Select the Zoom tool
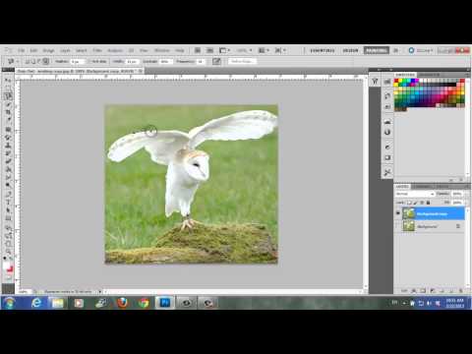 [8, 252]
